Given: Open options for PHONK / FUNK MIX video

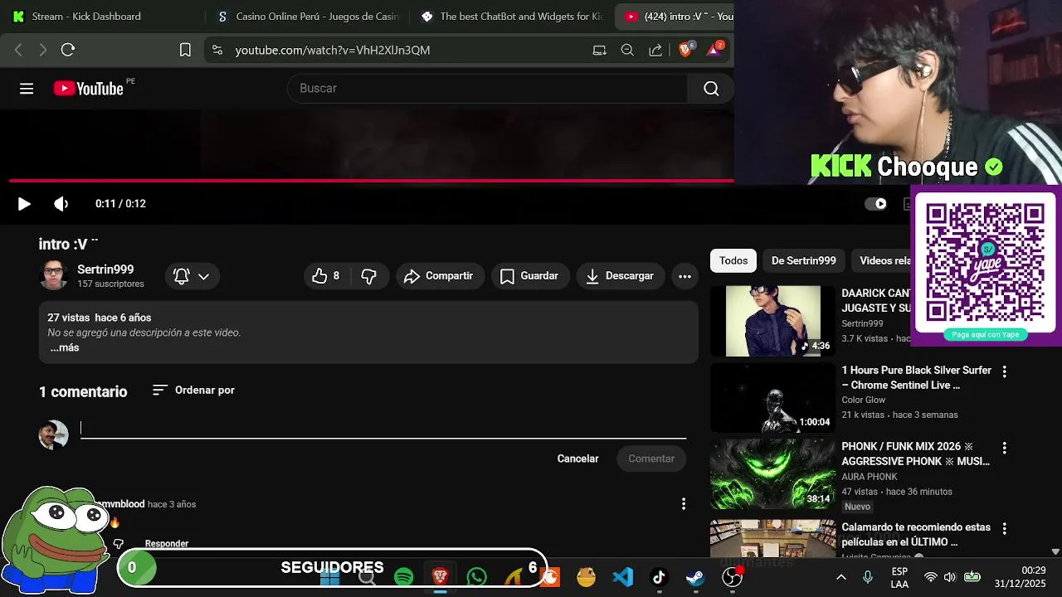Looking at the screenshot, I should click(x=1004, y=448).
